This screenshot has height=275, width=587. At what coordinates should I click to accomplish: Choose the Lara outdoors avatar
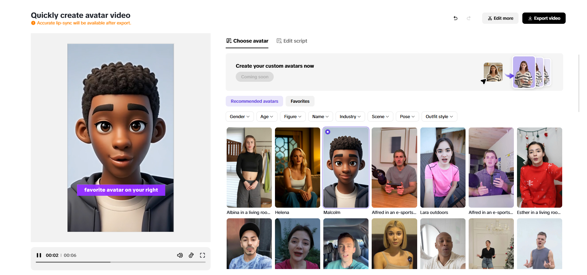pyautogui.click(x=443, y=168)
